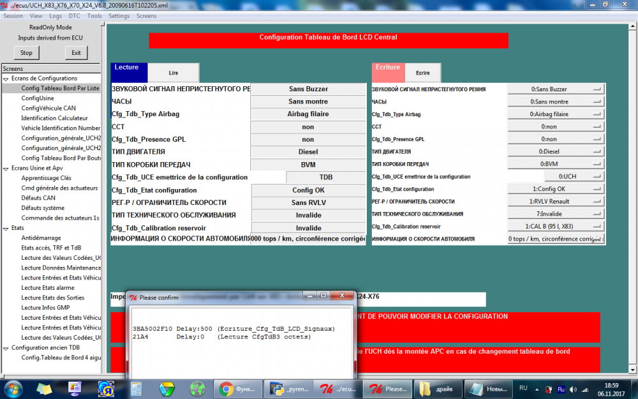This screenshot has height=399, width=638.
Task: Select Identification Calculateur in the tree
Action: (54, 118)
